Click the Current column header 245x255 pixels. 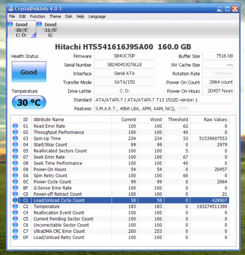click(125, 119)
